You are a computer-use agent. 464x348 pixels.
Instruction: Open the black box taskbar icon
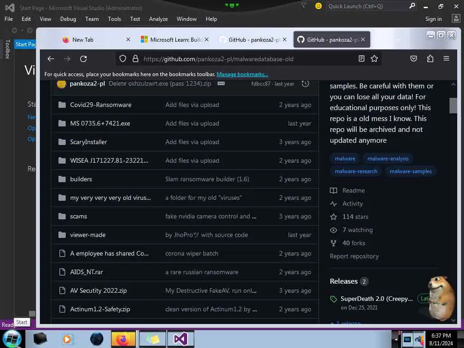point(40,339)
